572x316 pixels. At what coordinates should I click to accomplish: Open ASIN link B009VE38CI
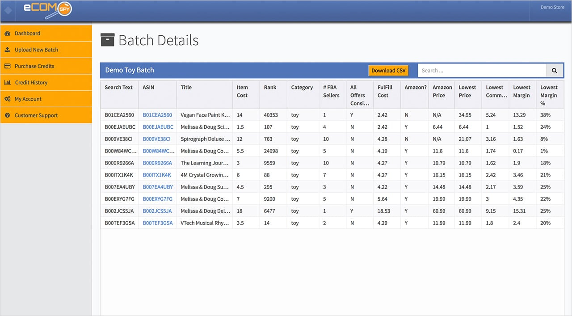[x=156, y=139]
